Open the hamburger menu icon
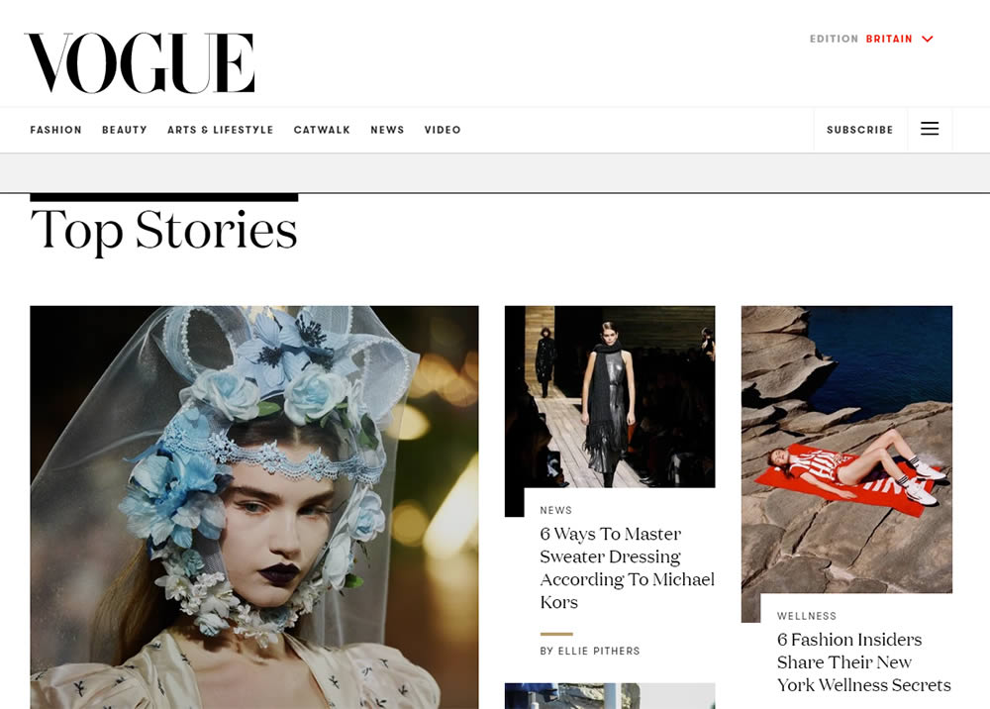Viewport: 990px width, 709px height. click(930, 129)
